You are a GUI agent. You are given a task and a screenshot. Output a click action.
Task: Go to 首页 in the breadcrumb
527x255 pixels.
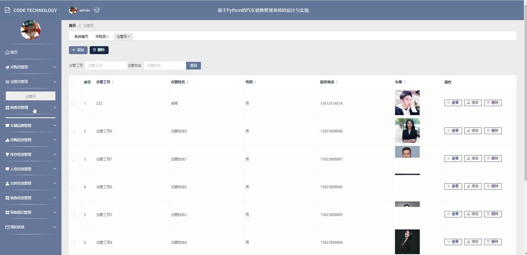[x=72, y=26]
